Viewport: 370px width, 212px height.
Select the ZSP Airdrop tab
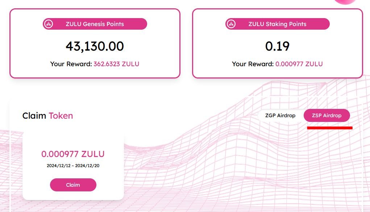[x=327, y=116]
